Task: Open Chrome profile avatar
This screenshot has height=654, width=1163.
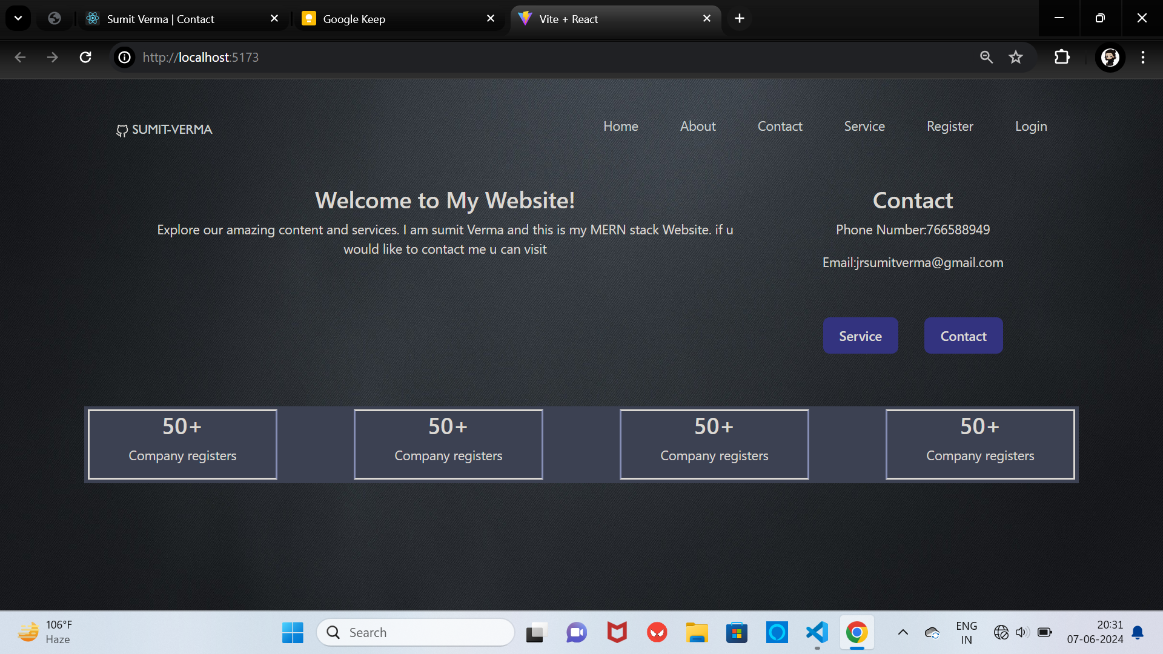Action: (x=1110, y=57)
